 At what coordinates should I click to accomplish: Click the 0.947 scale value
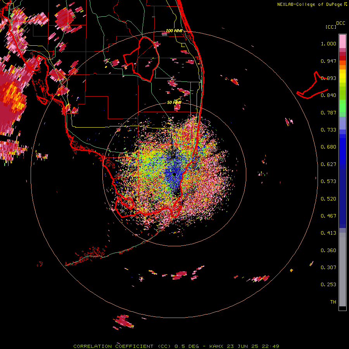click(328, 61)
